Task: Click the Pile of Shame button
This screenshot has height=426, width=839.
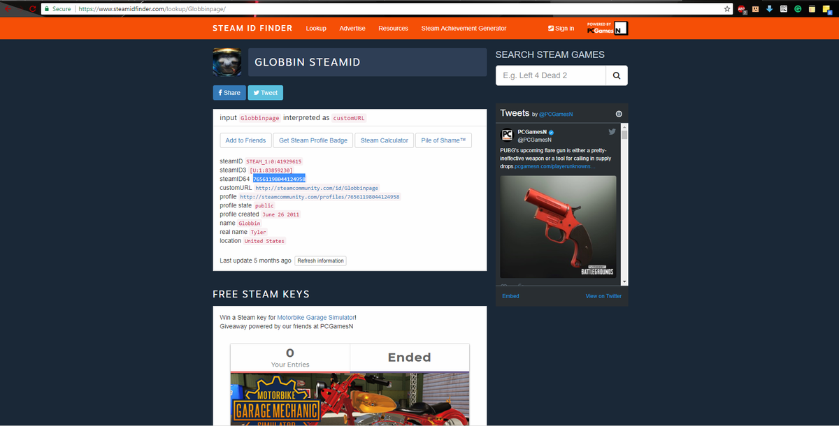Action: (443, 140)
